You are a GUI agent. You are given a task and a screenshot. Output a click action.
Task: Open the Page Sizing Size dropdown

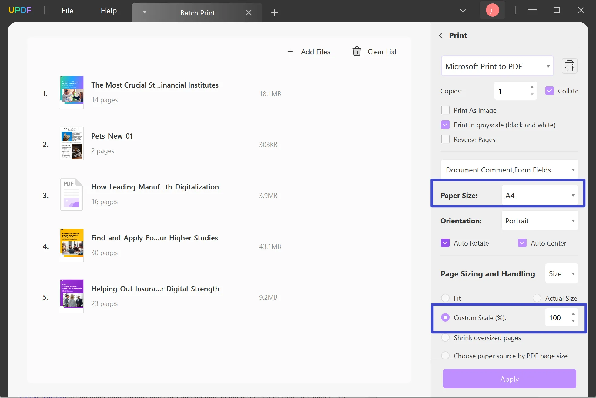click(x=561, y=273)
